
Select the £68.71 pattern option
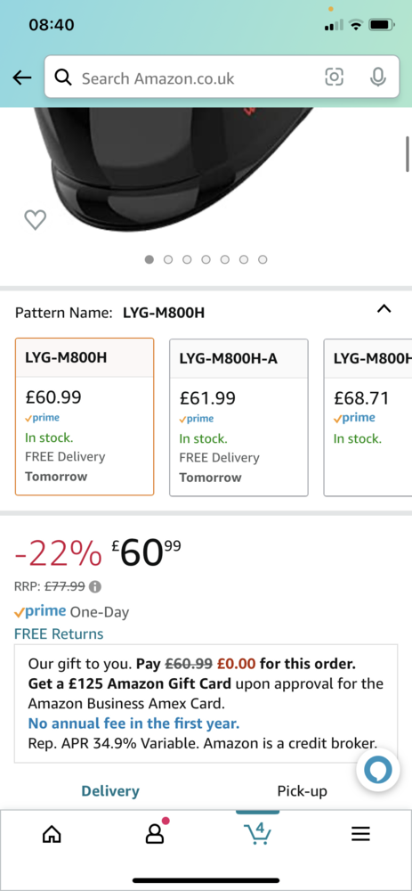click(368, 418)
